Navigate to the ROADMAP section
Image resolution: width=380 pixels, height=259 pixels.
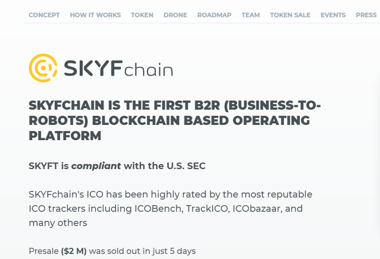[214, 15]
